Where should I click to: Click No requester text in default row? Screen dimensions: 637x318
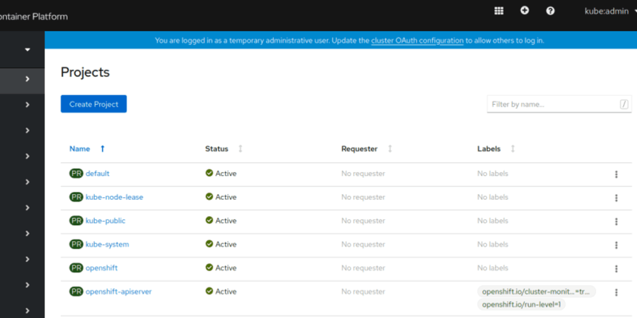pos(363,174)
